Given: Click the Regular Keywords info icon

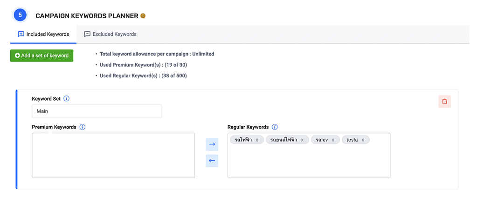Looking at the screenshot, I should coord(275,127).
